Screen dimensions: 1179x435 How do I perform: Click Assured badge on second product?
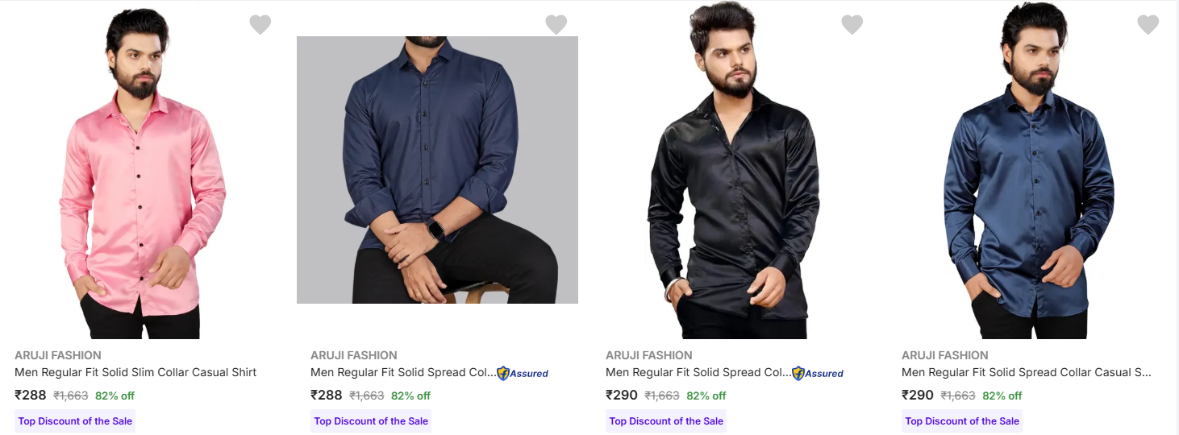click(523, 373)
